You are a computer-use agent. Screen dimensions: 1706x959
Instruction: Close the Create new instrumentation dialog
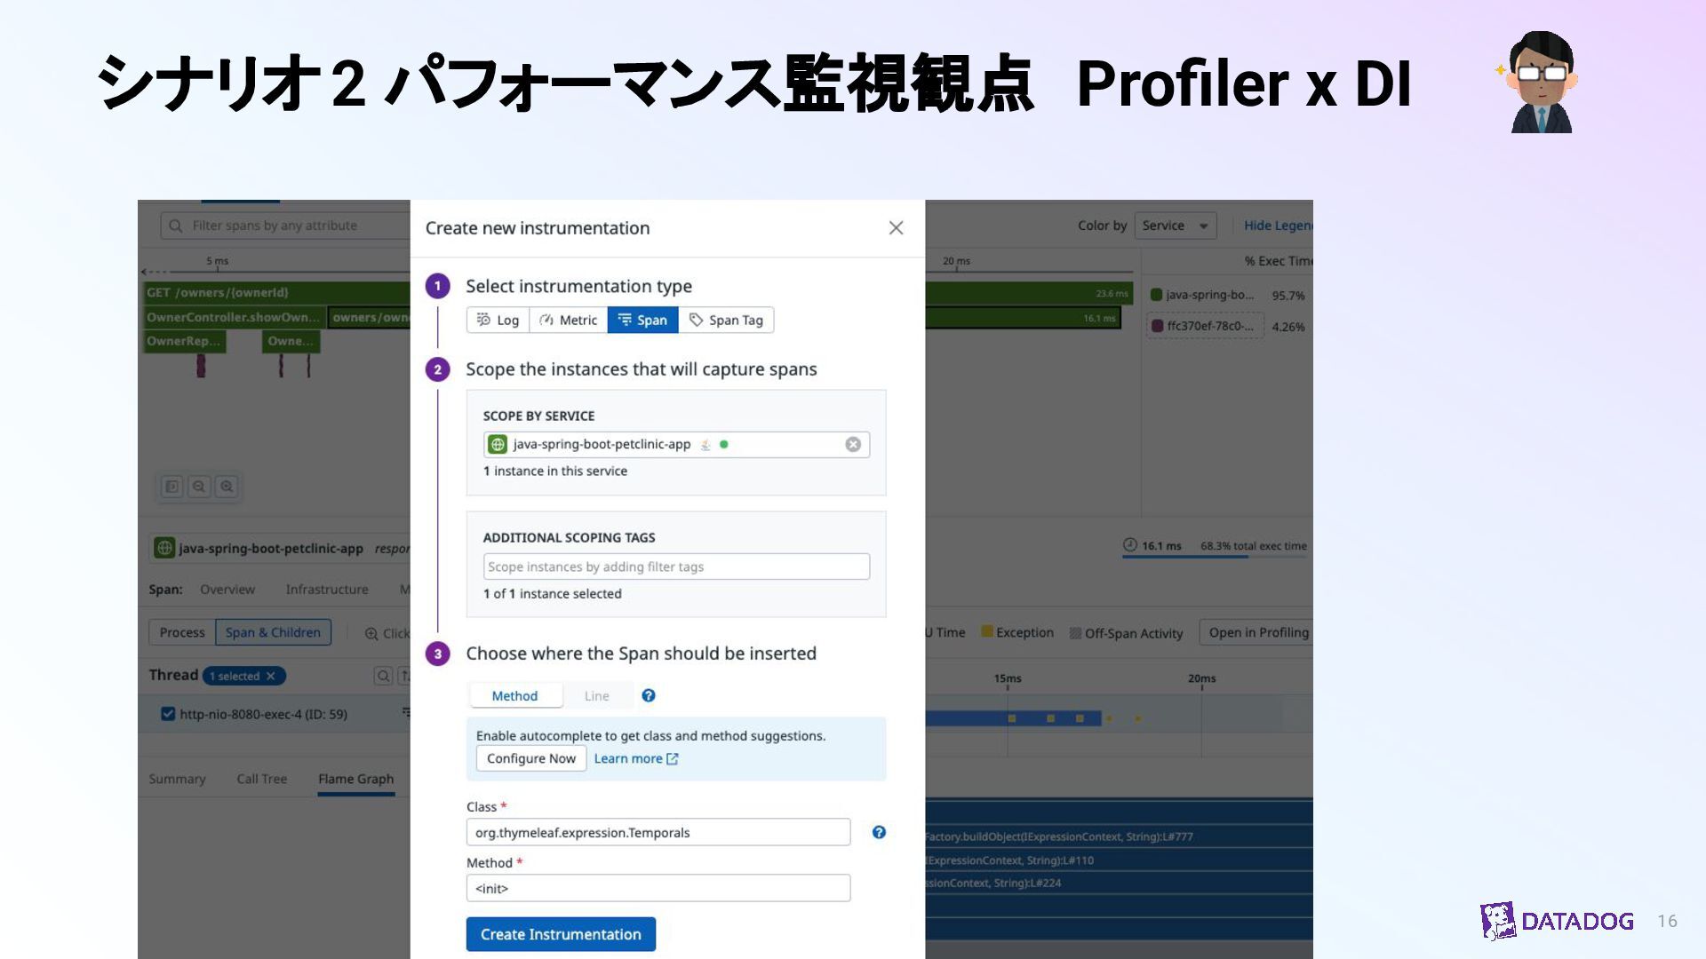pos(896,228)
